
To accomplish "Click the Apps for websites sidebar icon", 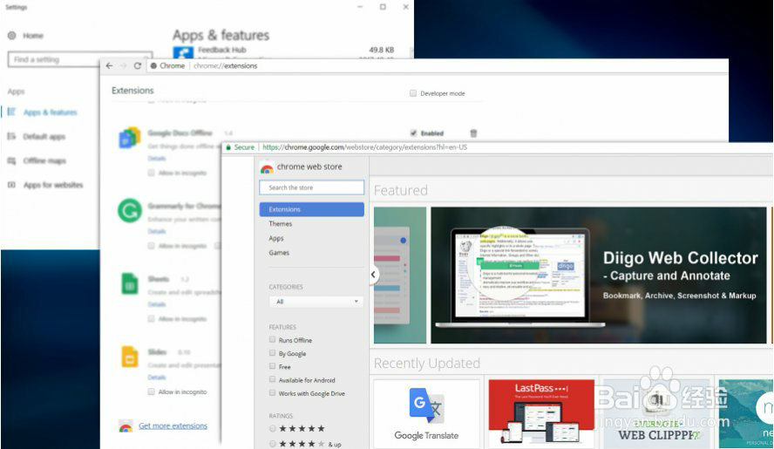I will coord(11,185).
